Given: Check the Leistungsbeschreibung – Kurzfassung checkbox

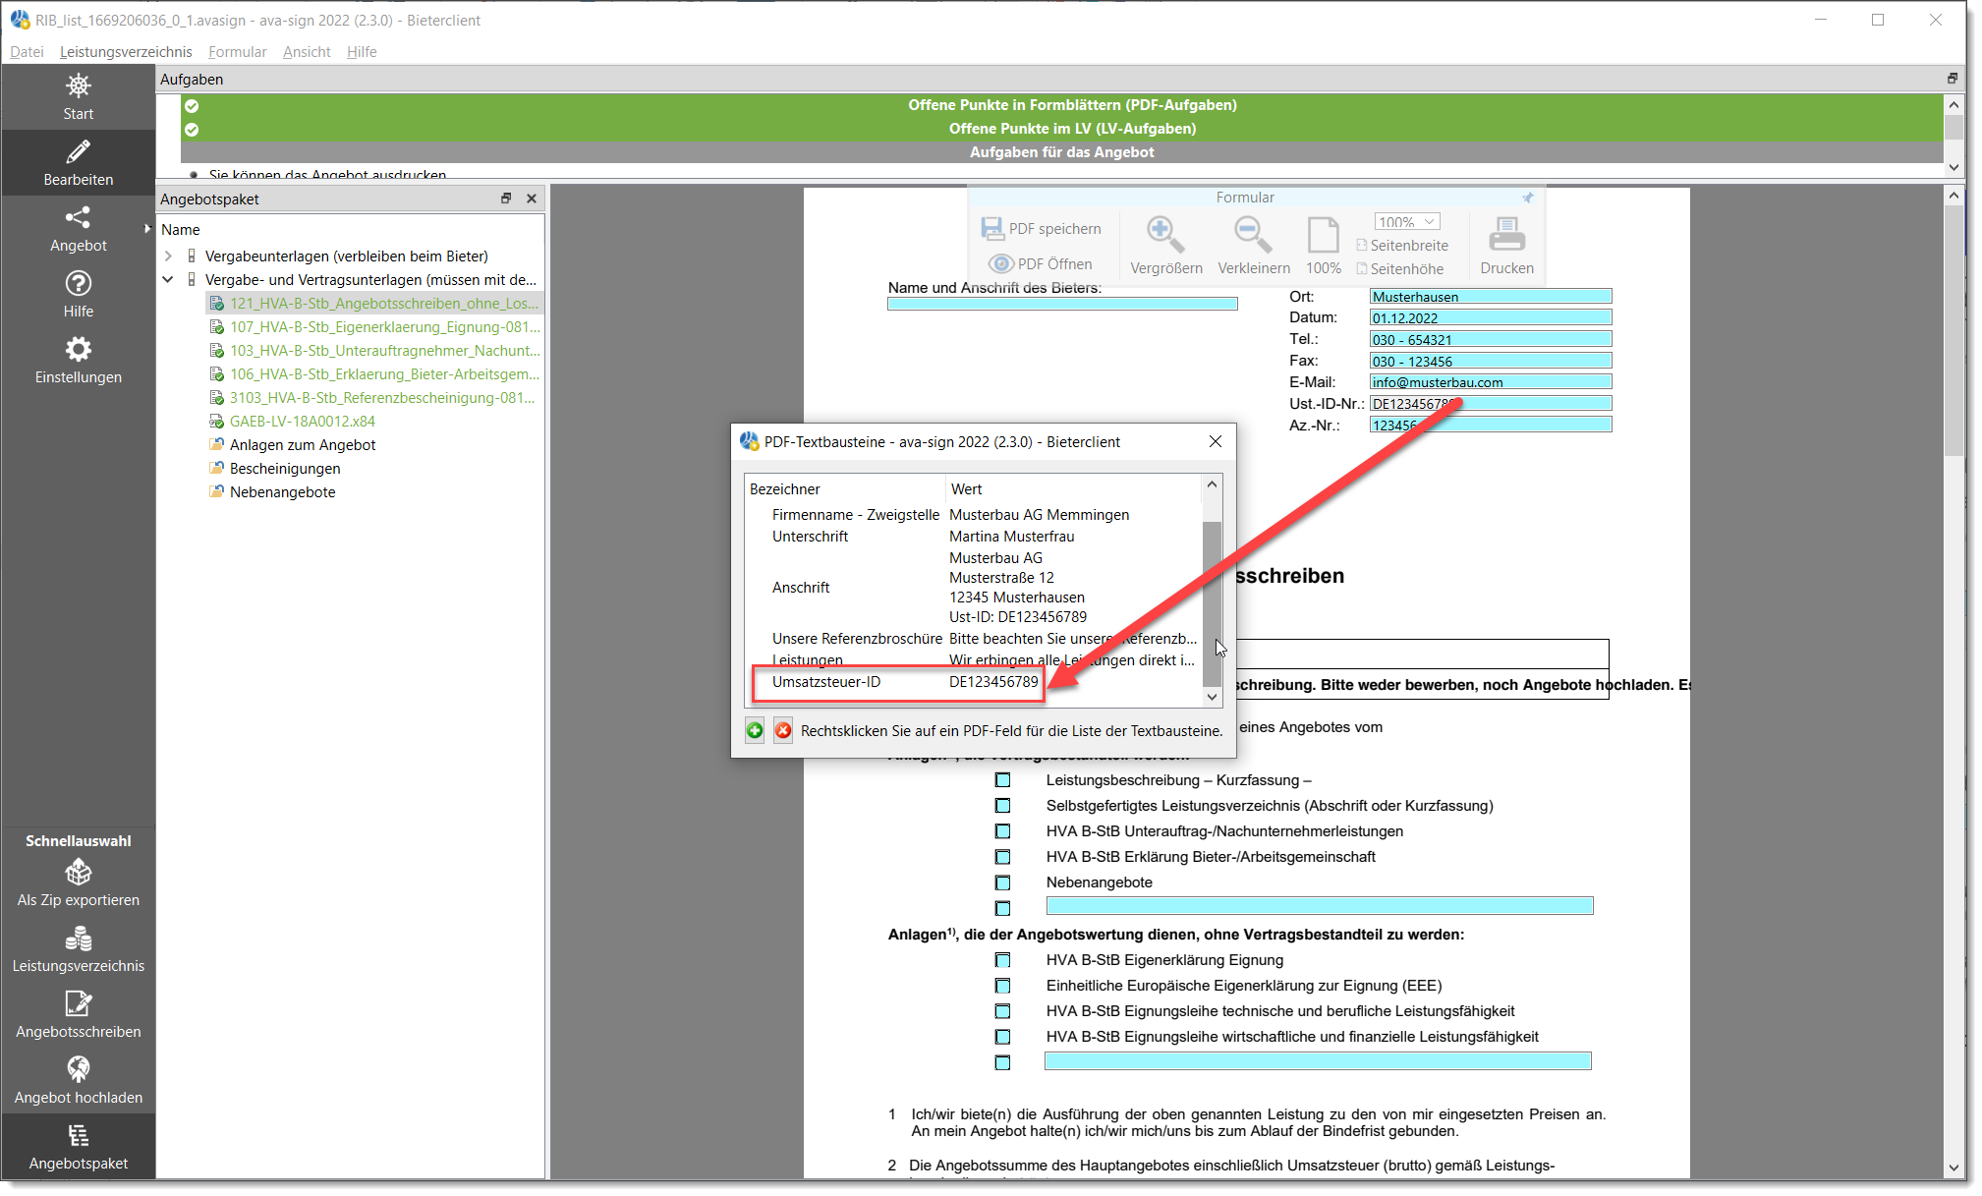Looking at the screenshot, I should coord(1002,780).
